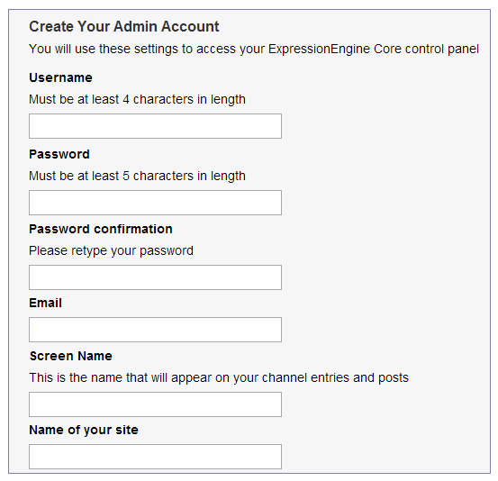Focus the Screen Name text field
This screenshot has width=498, height=481.
point(155,404)
